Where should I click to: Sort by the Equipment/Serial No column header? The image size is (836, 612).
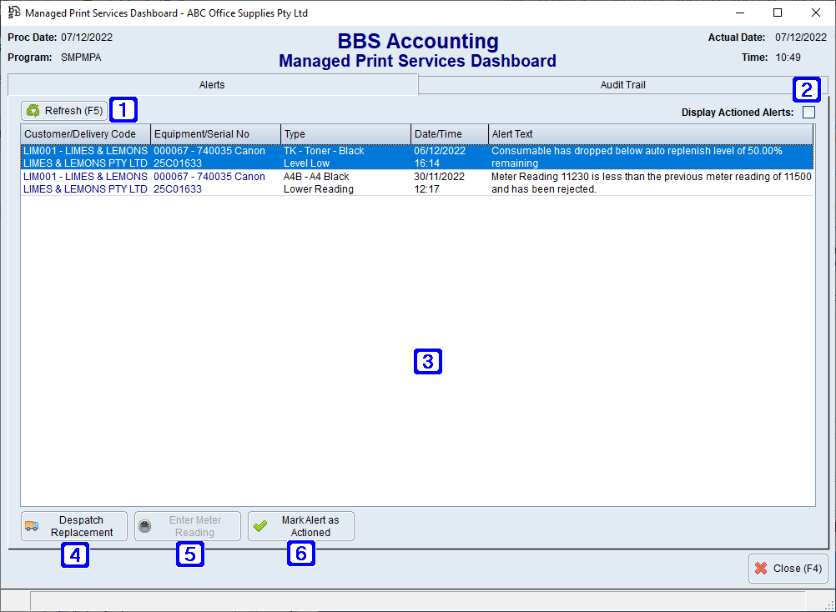pos(215,133)
